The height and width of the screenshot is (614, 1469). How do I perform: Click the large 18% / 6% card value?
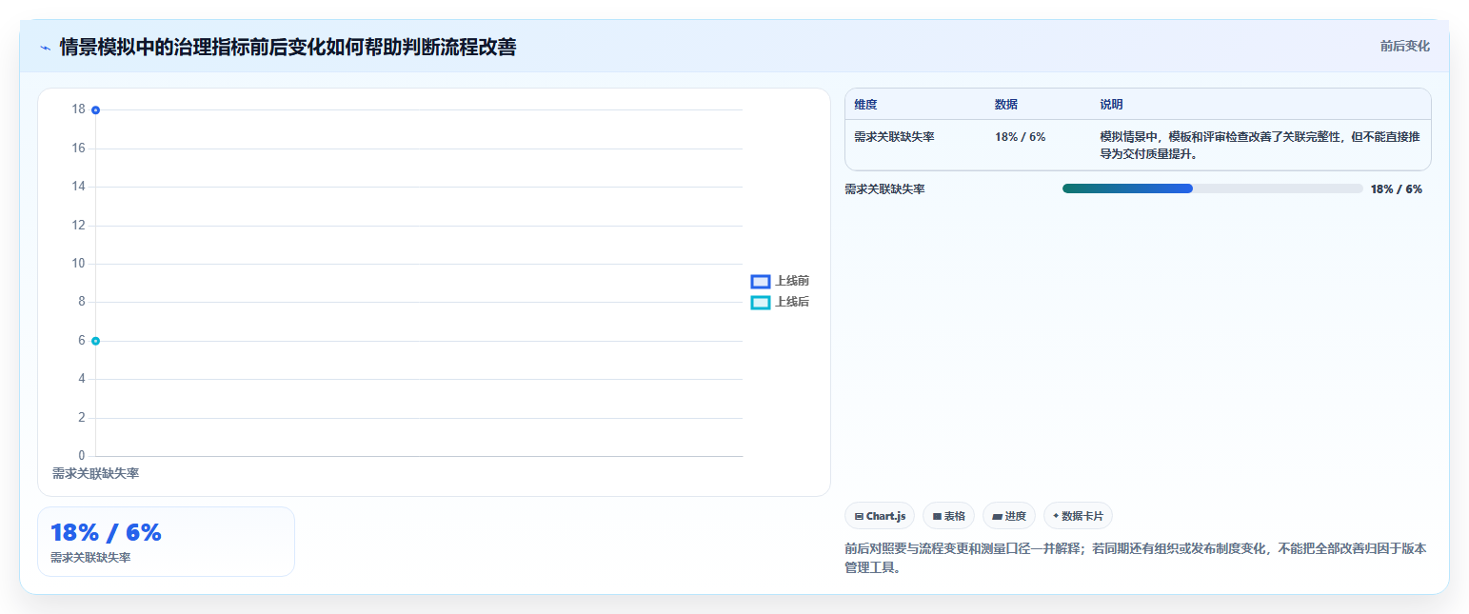point(106,533)
